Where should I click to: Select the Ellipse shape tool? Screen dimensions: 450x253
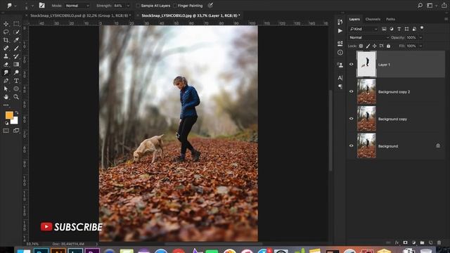coord(16,89)
